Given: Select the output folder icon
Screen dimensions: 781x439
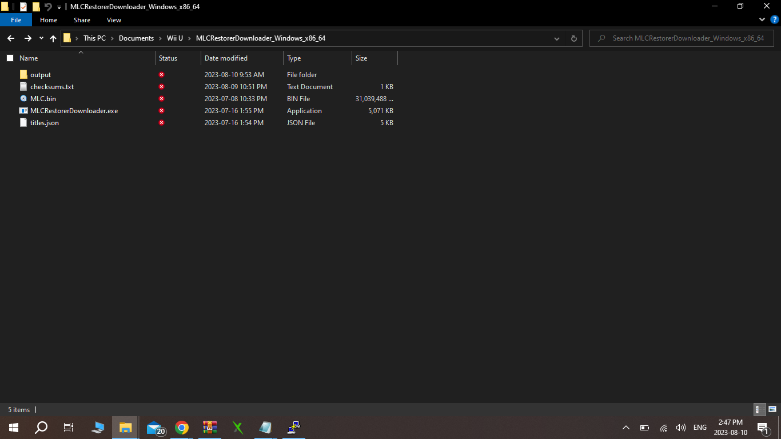Looking at the screenshot, I should point(23,74).
